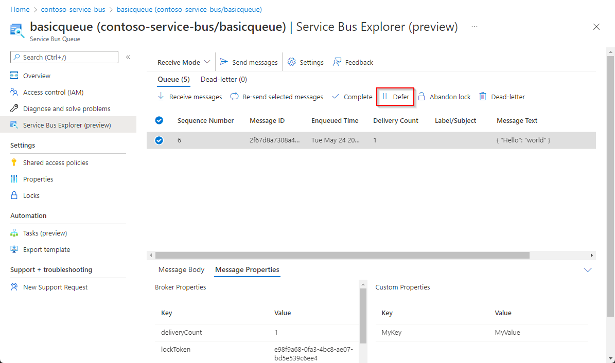Click the Complete checkmark icon

tap(336, 97)
